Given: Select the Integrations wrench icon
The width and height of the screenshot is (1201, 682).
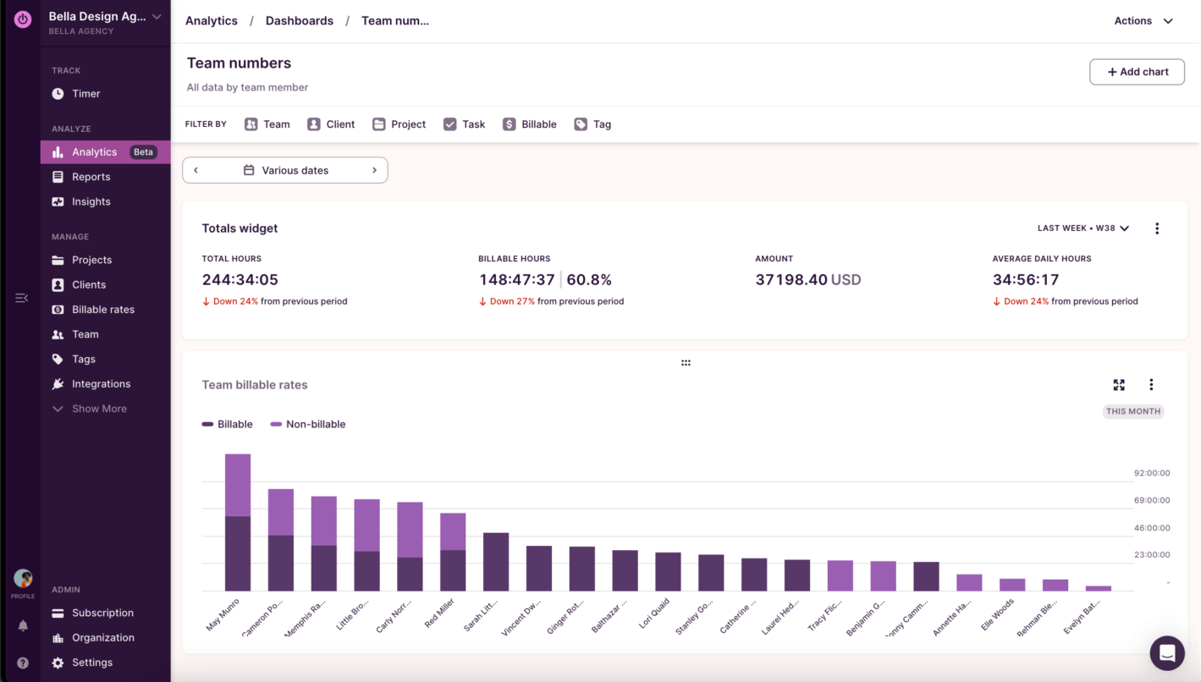Looking at the screenshot, I should [x=58, y=383].
